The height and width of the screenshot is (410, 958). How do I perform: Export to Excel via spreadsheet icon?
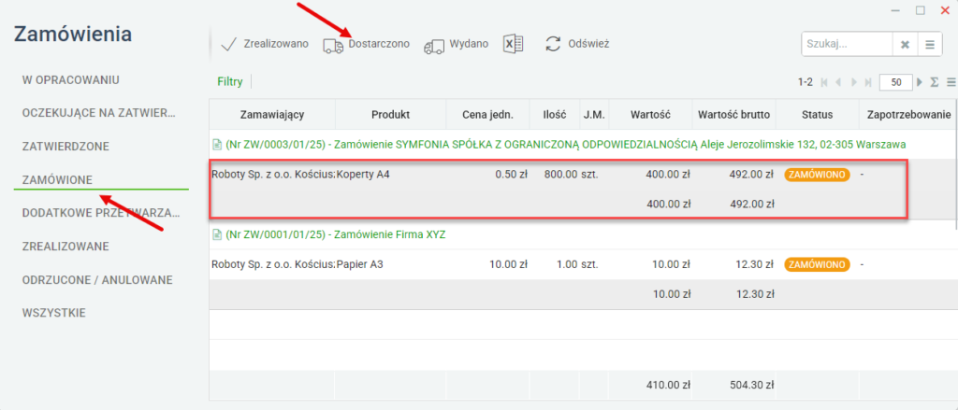[514, 44]
